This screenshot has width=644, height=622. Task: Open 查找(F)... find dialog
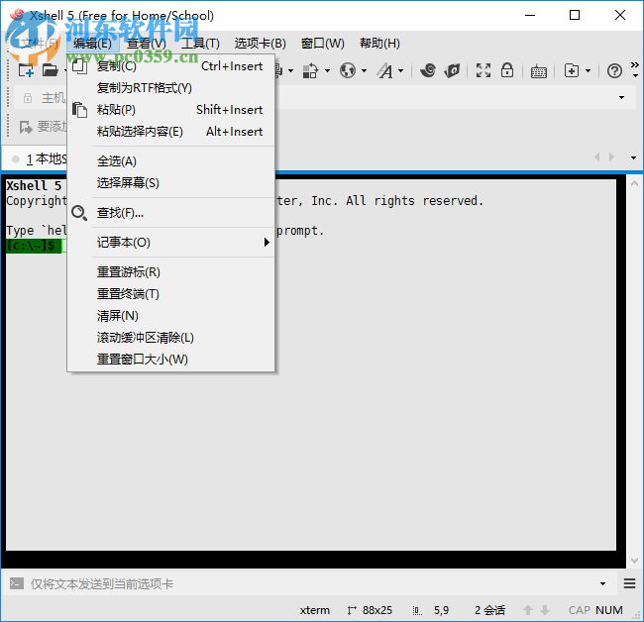pos(170,213)
